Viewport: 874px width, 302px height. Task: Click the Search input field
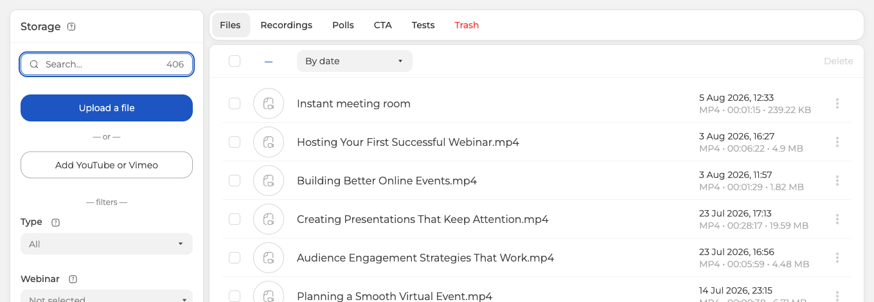(107, 64)
